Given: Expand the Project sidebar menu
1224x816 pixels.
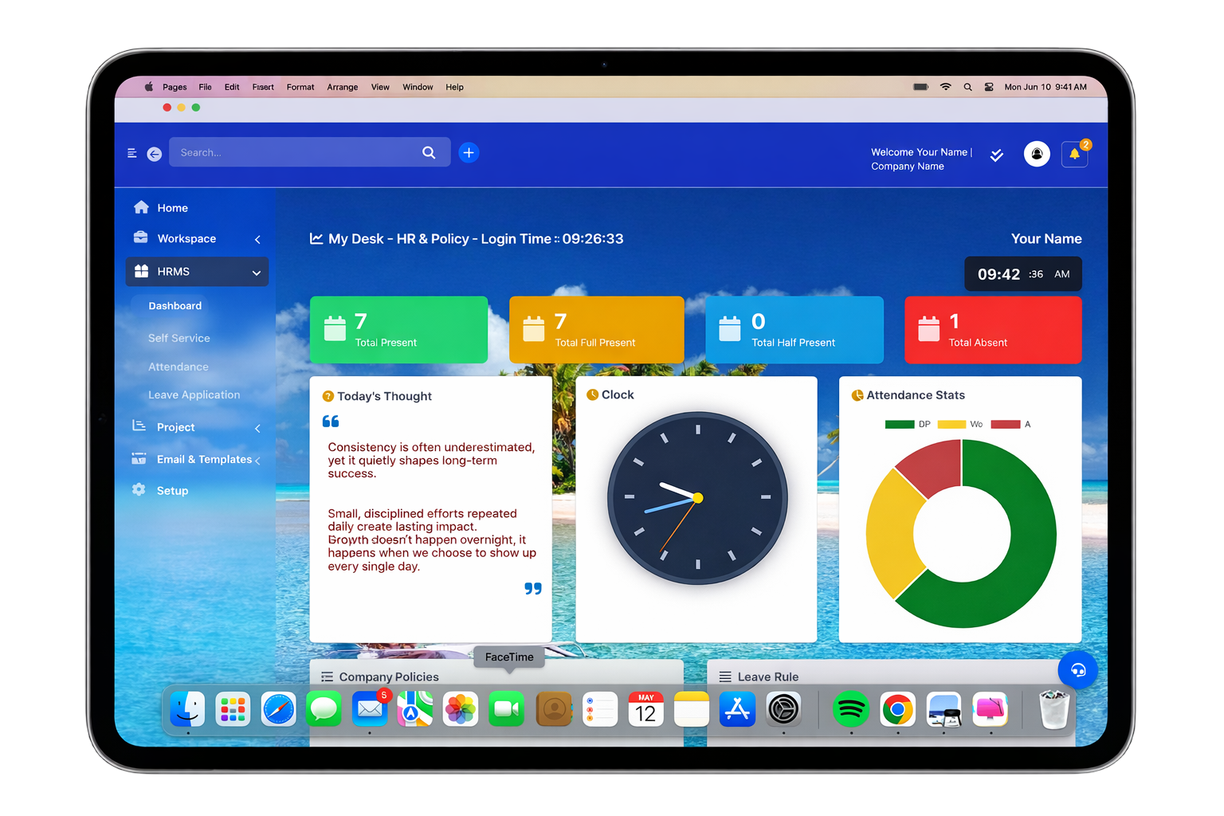Looking at the screenshot, I should click(x=197, y=427).
